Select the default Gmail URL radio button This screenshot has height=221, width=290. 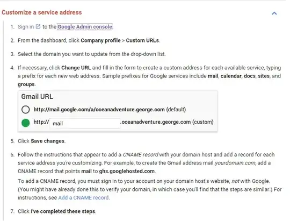point(26,110)
